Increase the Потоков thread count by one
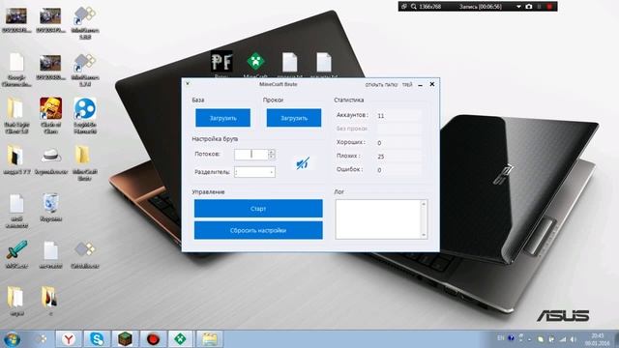This screenshot has height=348, width=619. (271, 152)
